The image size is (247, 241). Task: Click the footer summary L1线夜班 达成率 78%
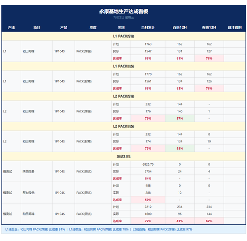pyautogui.click(x=99, y=229)
